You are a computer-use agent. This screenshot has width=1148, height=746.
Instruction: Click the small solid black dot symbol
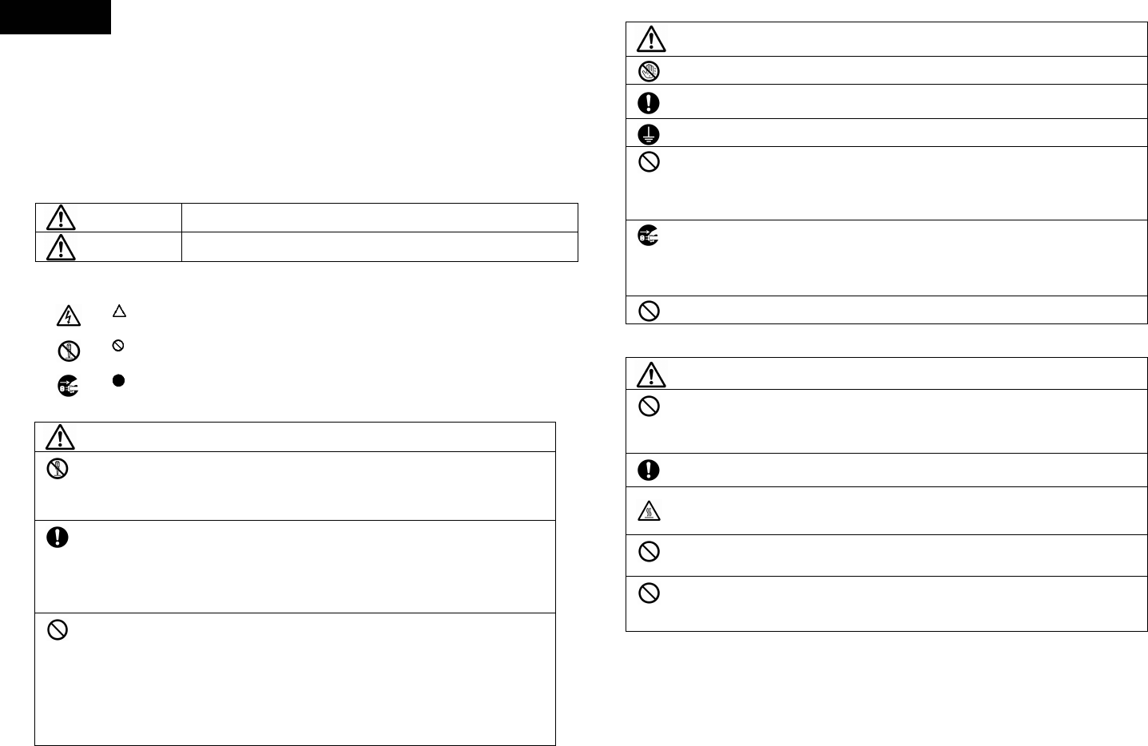click(x=118, y=381)
